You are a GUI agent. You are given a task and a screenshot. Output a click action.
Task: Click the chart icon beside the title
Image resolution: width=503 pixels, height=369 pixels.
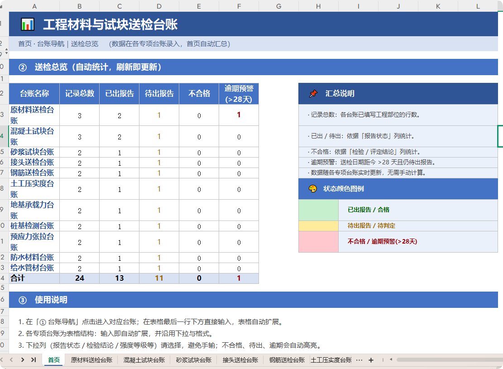point(28,24)
